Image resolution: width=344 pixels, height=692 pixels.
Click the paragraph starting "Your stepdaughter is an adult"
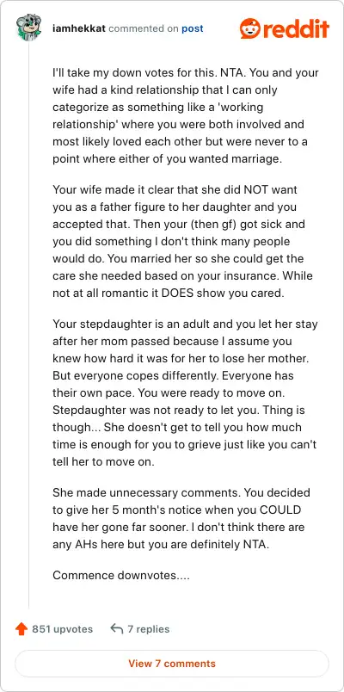tap(185, 392)
